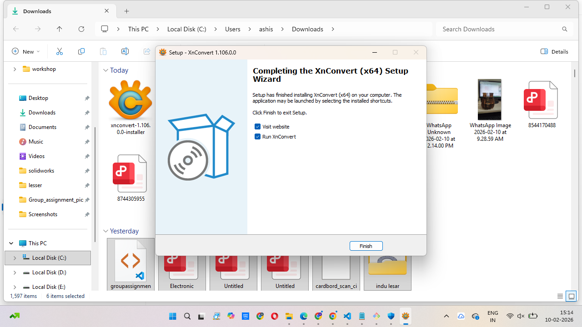The width and height of the screenshot is (582, 327).
Task: Click the XnConvert setup icon in the taskbar
Action: coord(406,316)
